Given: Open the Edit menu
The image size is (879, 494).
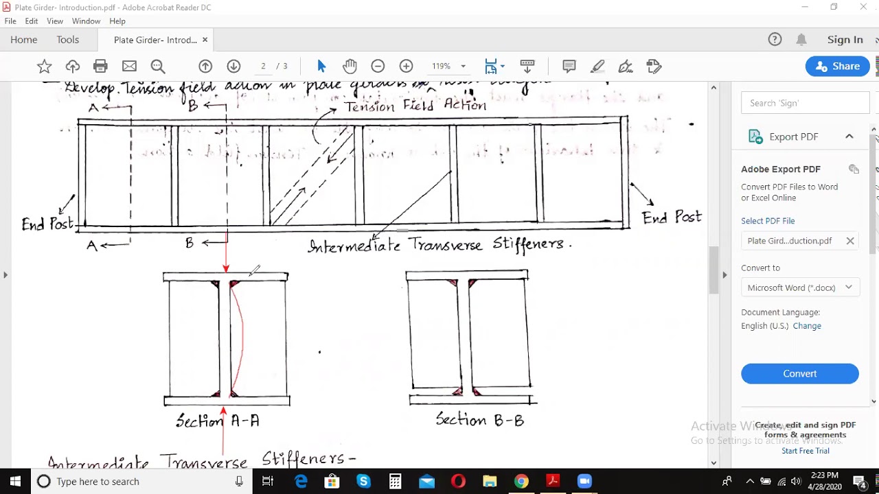Looking at the screenshot, I should tap(32, 21).
